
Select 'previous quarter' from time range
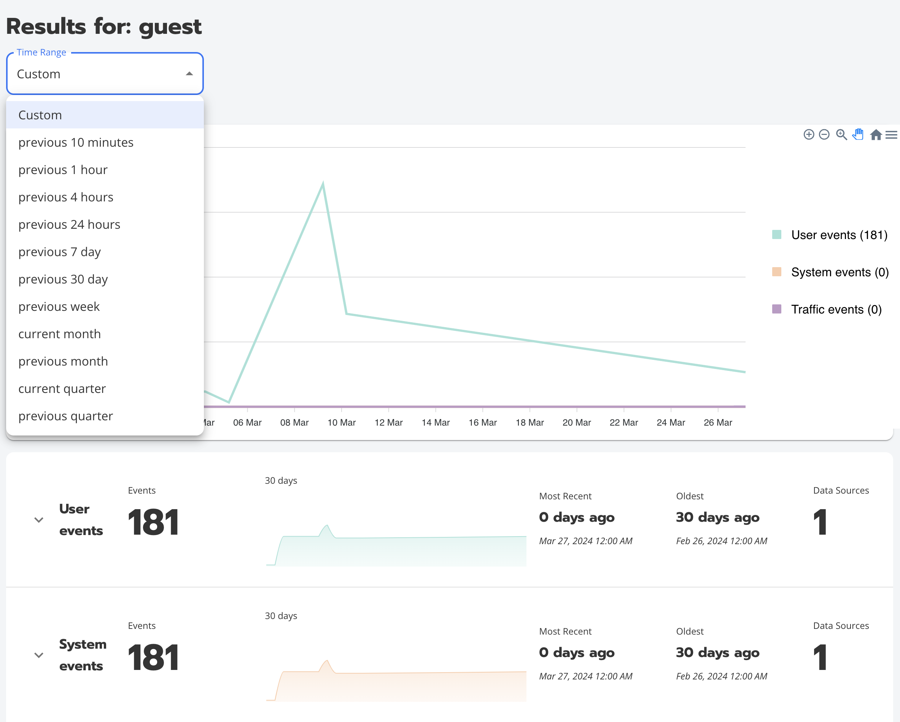coord(66,415)
